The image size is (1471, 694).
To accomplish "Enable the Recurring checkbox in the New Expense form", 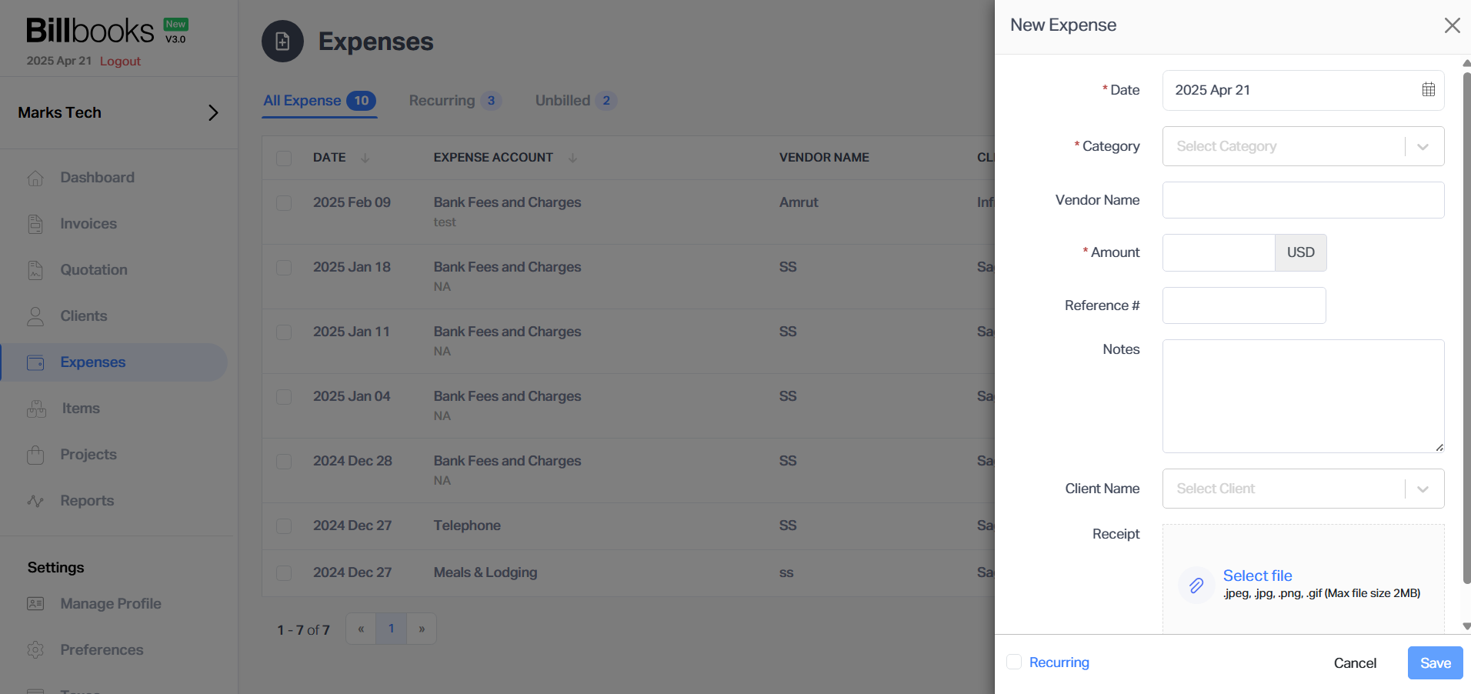I will [1013, 662].
